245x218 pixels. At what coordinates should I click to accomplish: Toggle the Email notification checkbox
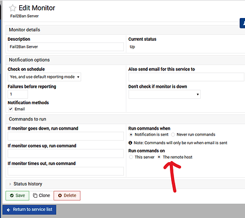pos(10,109)
